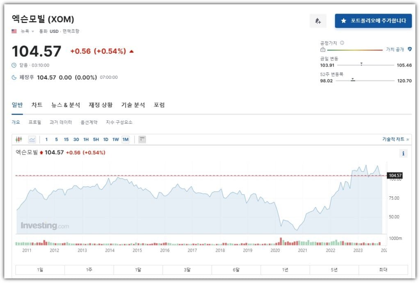
Task: Open the 뉴욕 exchange dropdown
Action: click(27, 31)
